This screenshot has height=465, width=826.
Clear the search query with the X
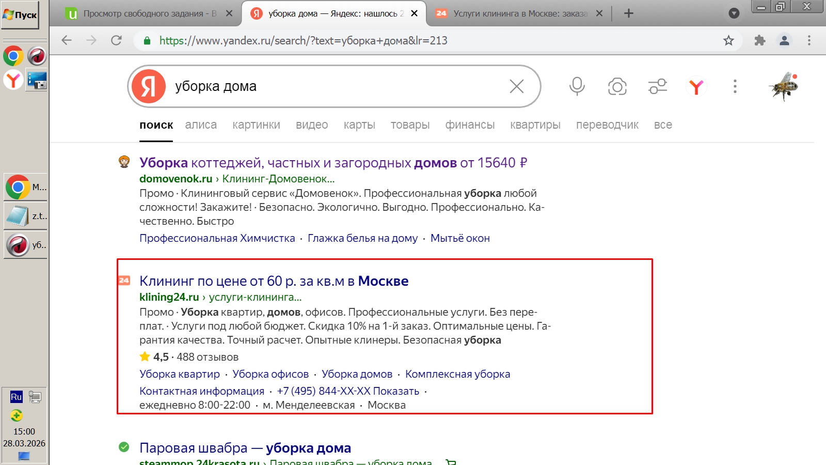tap(517, 86)
